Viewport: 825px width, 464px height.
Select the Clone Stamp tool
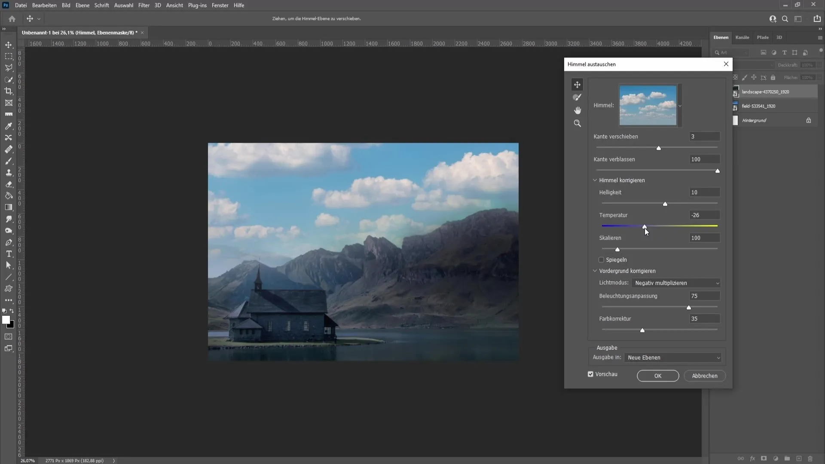click(x=9, y=173)
